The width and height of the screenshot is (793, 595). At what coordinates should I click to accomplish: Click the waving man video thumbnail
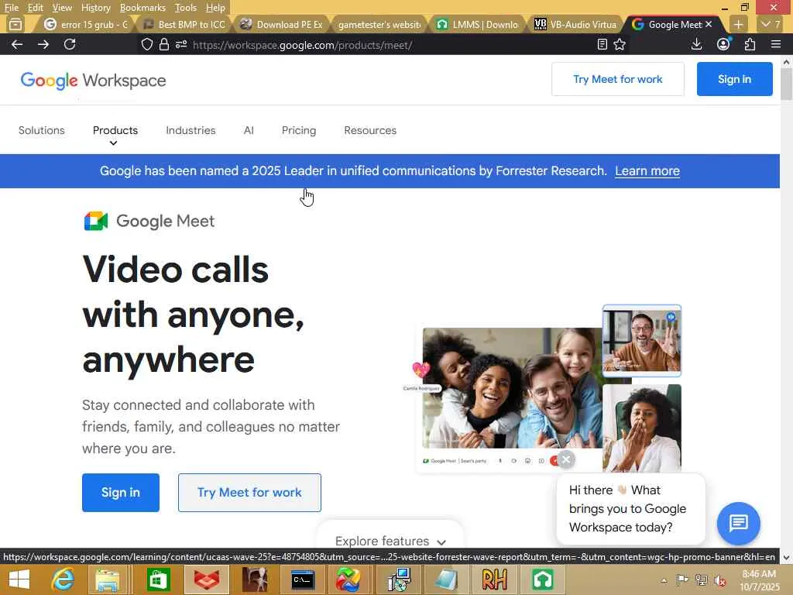[x=642, y=341]
